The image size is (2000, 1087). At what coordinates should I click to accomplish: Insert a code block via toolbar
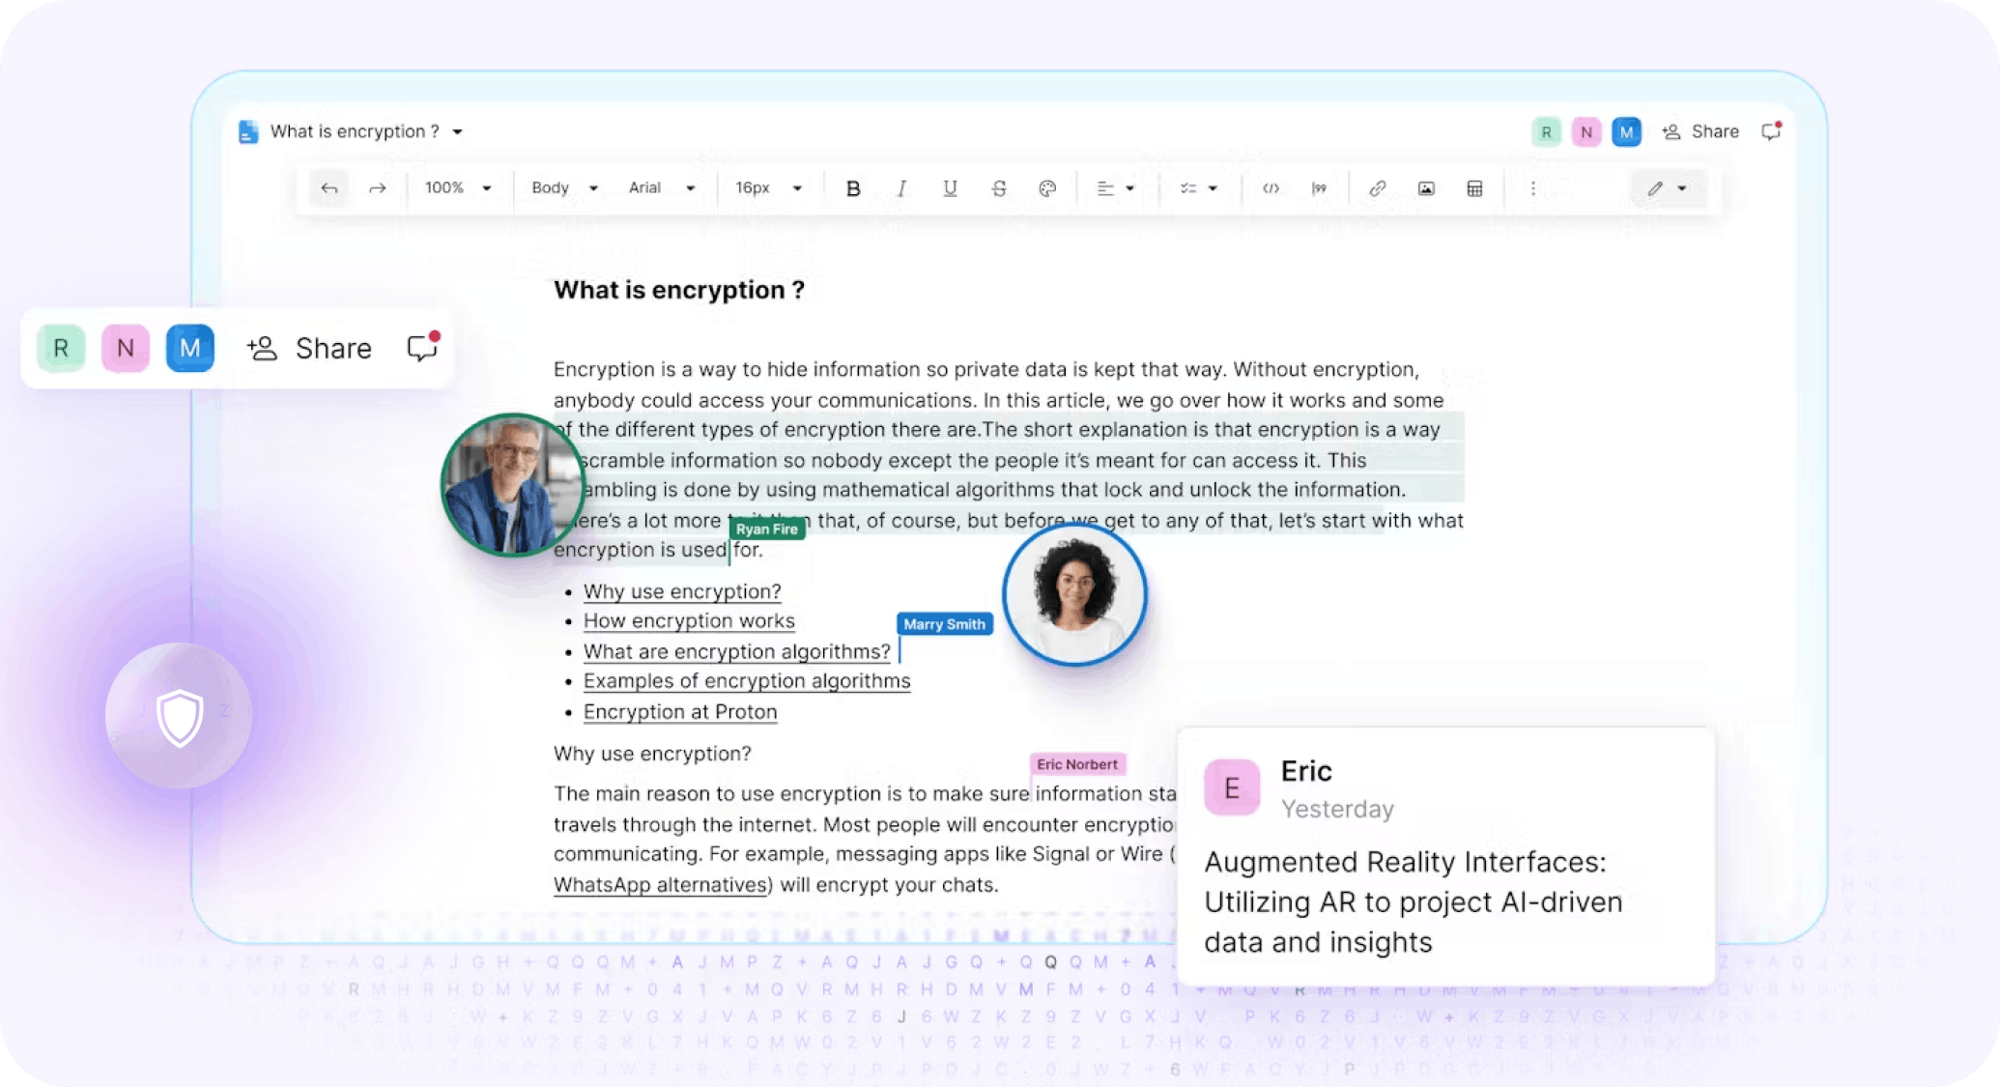point(1271,188)
